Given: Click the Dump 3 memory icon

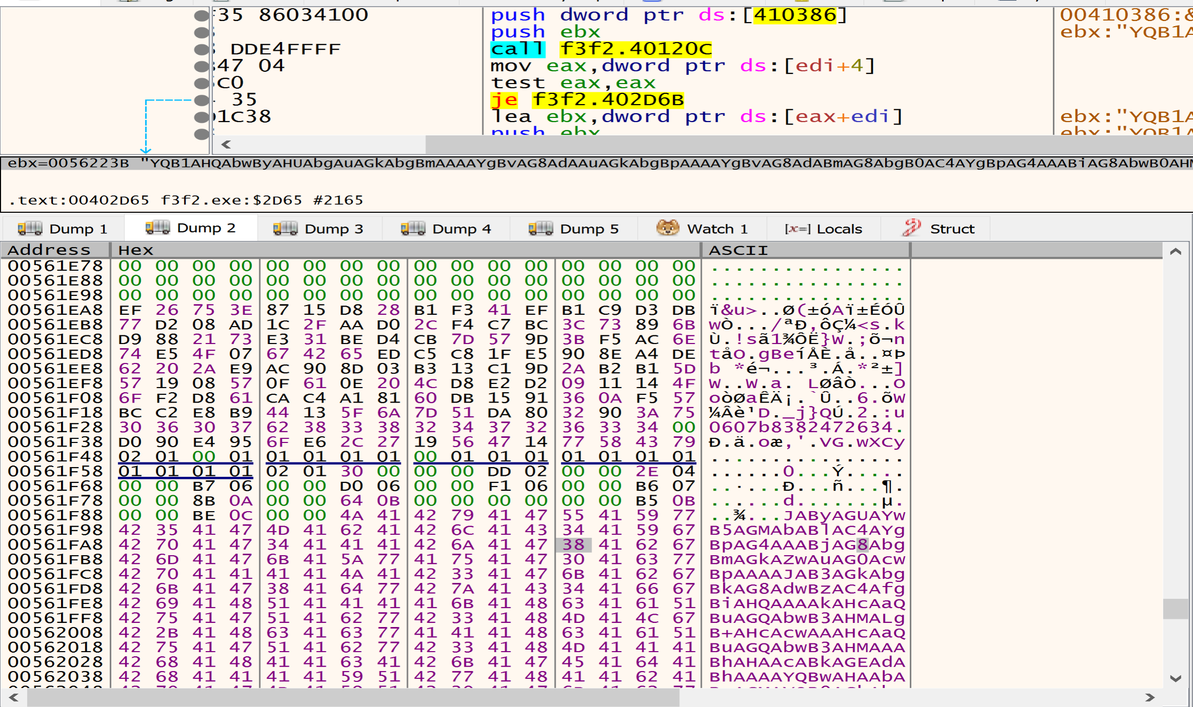Looking at the screenshot, I should (x=285, y=228).
